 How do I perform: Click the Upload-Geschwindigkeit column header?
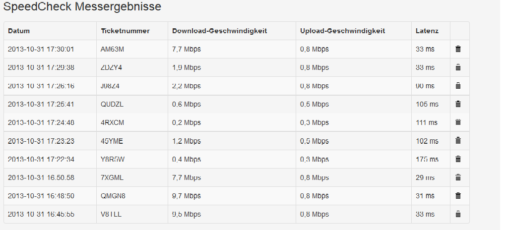342,31
